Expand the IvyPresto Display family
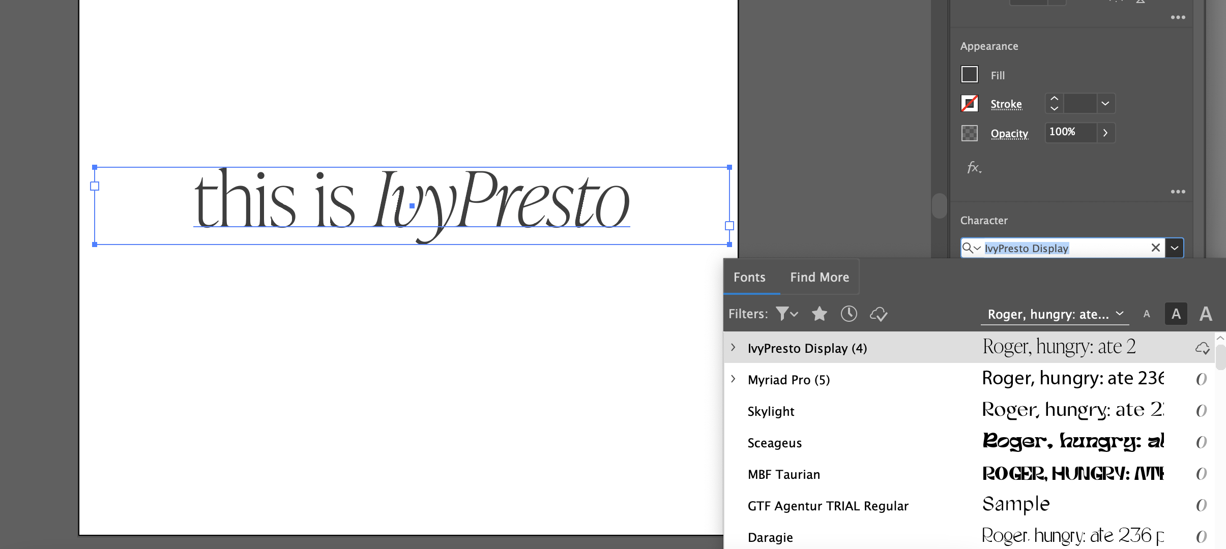Screen dimensions: 1226x549 [x=733, y=348]
